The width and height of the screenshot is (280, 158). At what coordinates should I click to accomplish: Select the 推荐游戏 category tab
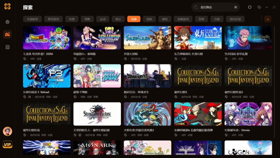(53, 19)
